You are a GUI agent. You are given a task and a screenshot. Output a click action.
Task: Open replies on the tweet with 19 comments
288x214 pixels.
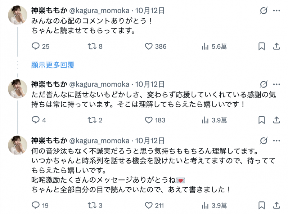coord(35,205)
